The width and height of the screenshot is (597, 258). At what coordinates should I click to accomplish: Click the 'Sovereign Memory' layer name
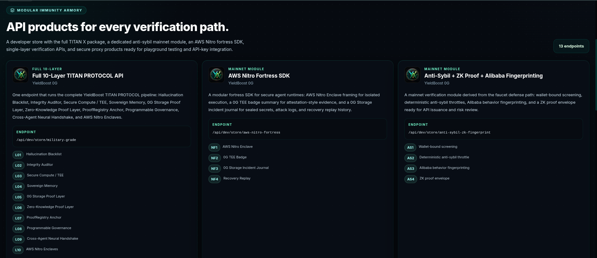(42, 186)
